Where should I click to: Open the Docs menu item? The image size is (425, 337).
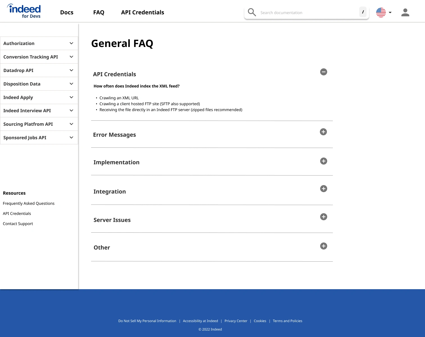(x=67, y=12)
